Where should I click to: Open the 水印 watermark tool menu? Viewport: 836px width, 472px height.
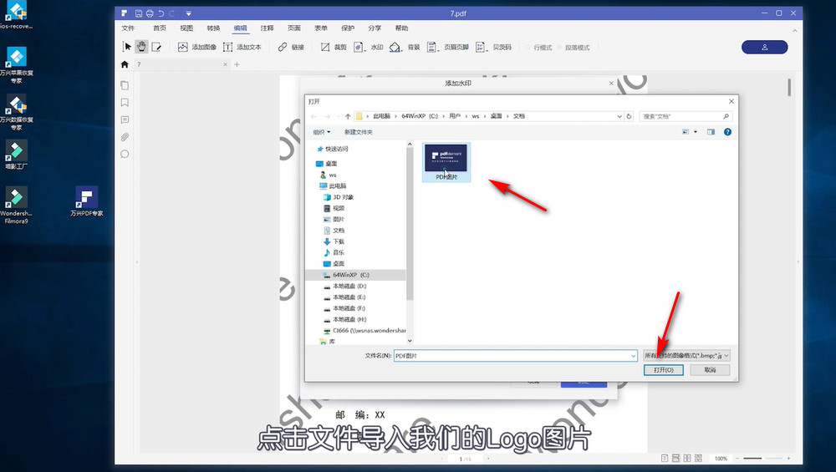[x=369, y=47]
